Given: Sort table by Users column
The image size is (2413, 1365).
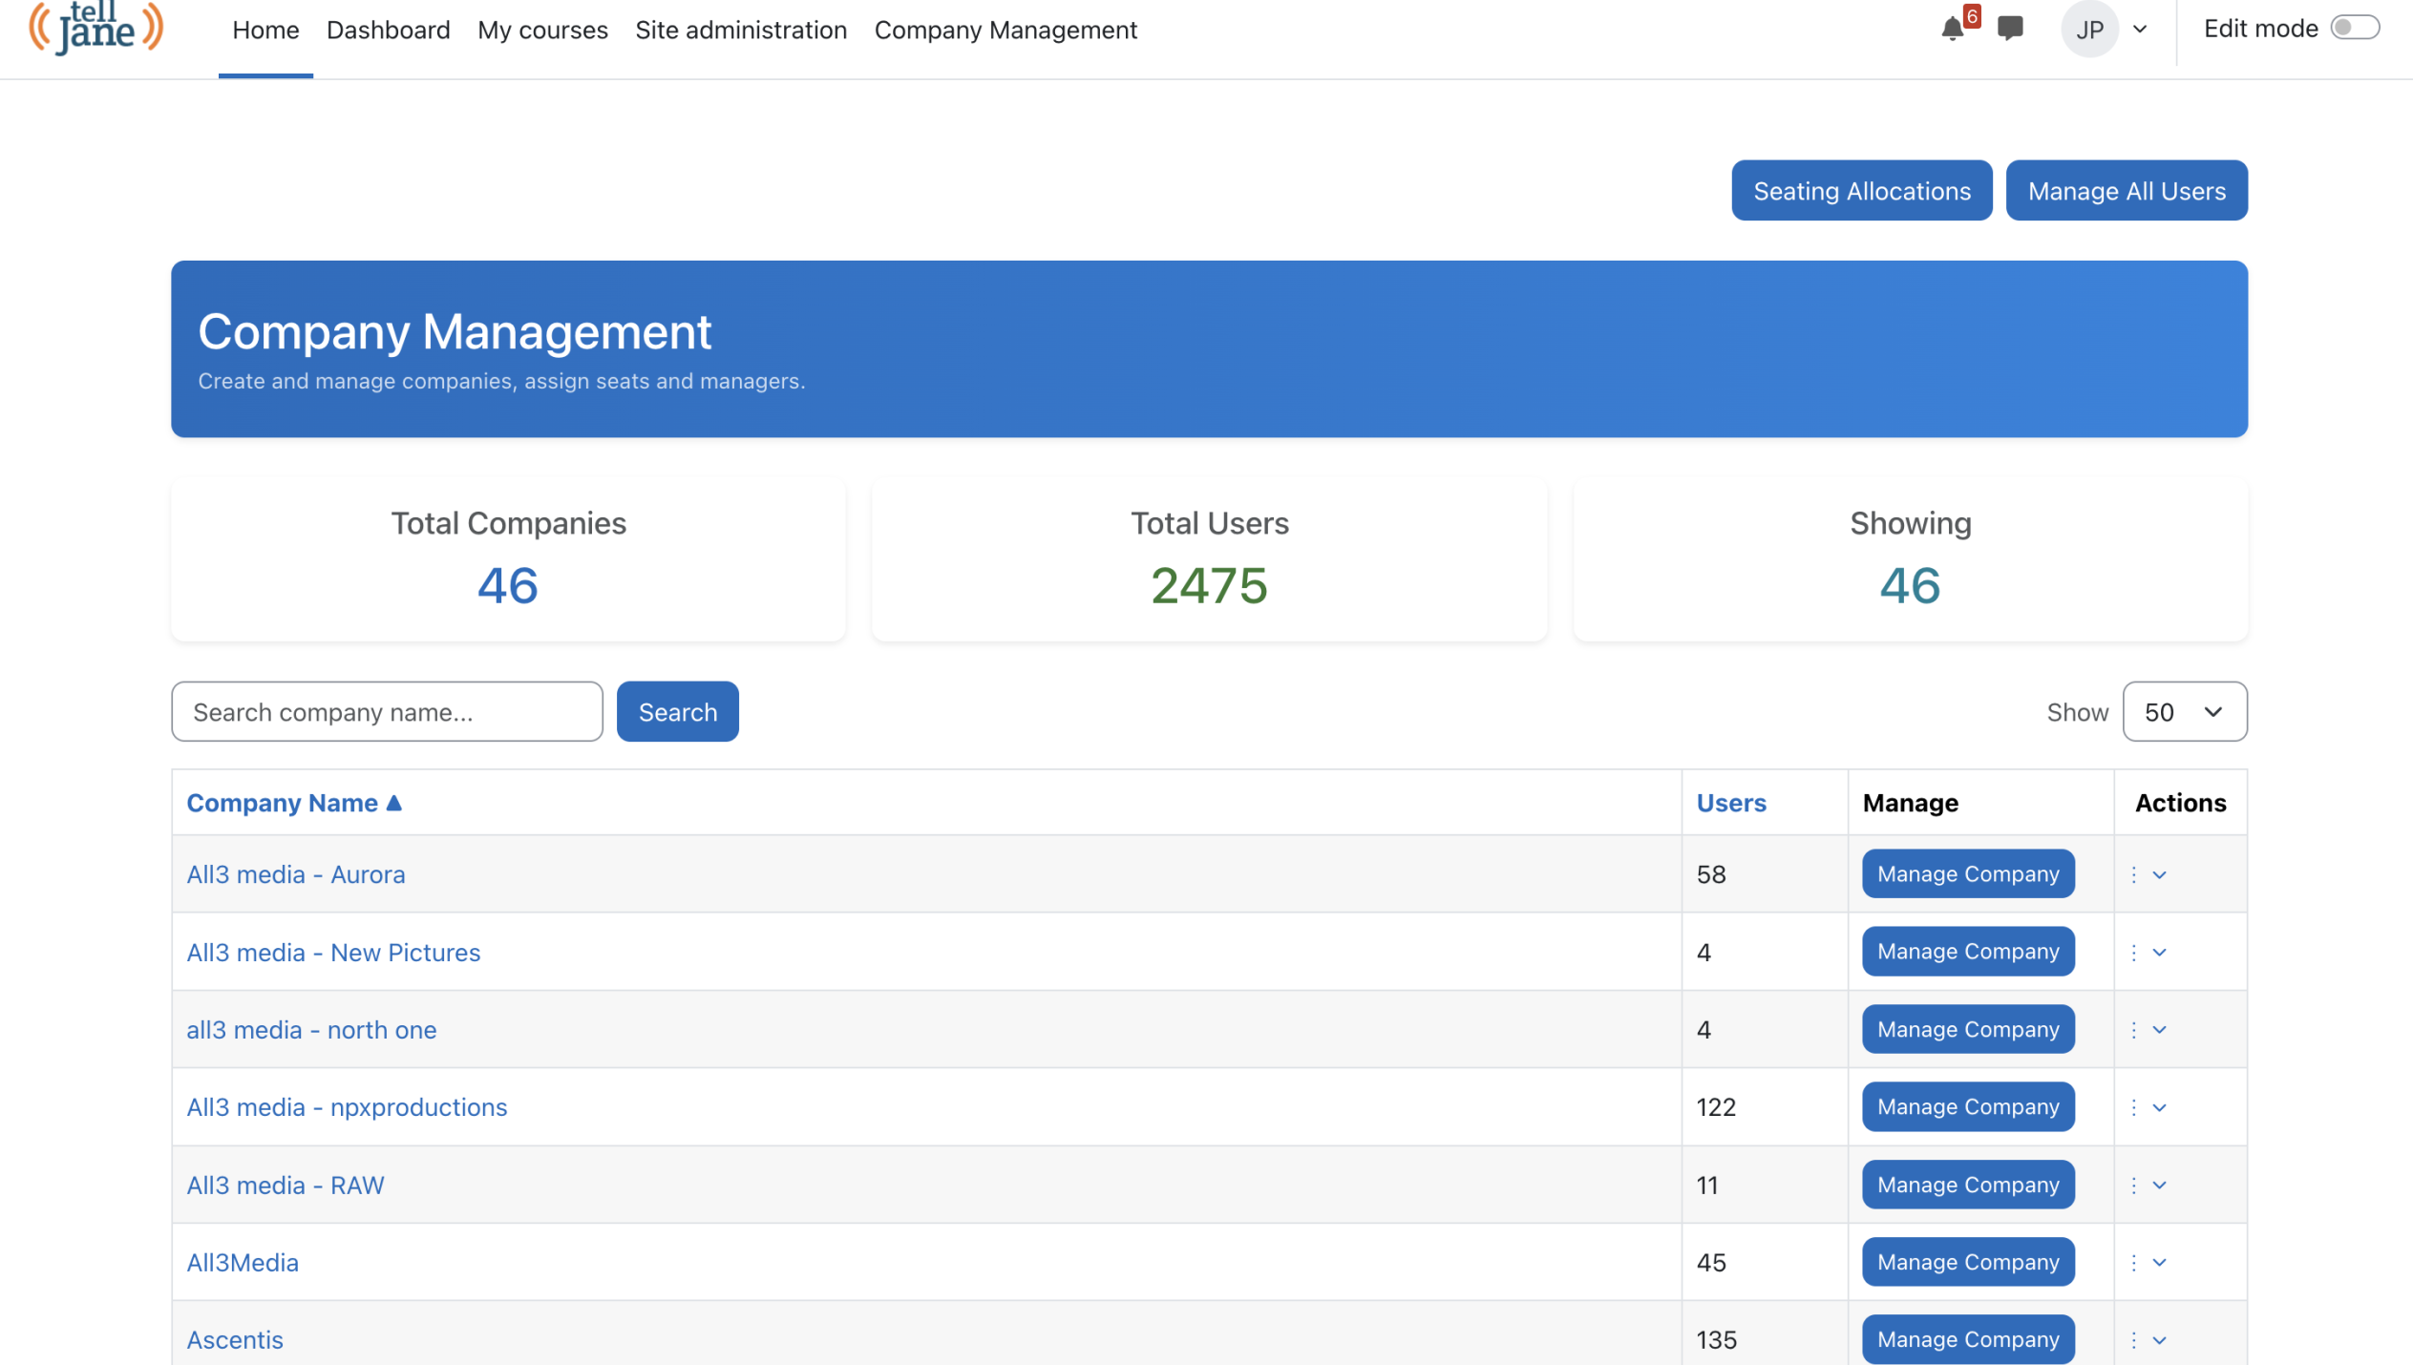Looking at the screenshot, I should (x=1730, y=803).
